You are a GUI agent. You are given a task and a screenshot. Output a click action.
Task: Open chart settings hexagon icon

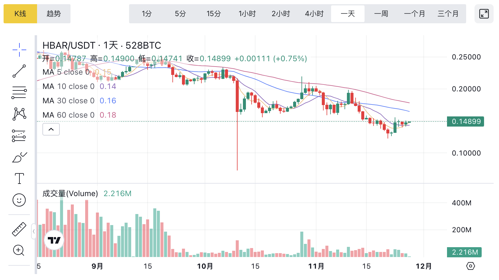(x=470, y=266)
